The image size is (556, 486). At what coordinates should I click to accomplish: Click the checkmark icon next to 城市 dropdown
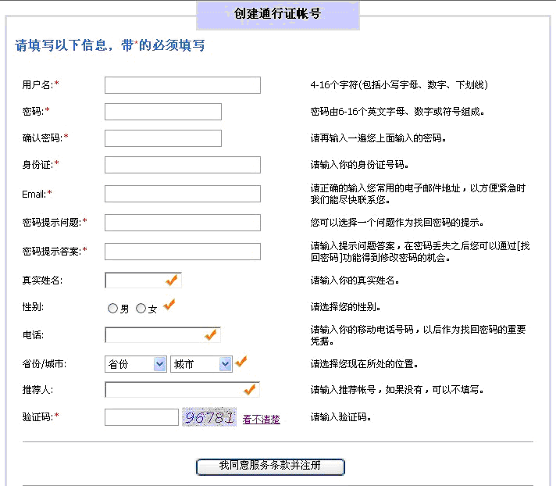(x=241, y=361)
